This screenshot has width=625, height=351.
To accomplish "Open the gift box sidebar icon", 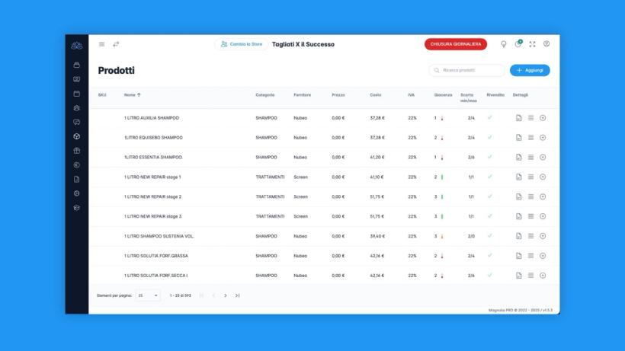I will [76, 151].
